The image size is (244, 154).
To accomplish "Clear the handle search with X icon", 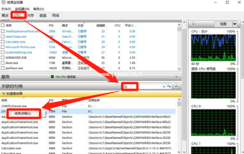I will coord(164,86).
